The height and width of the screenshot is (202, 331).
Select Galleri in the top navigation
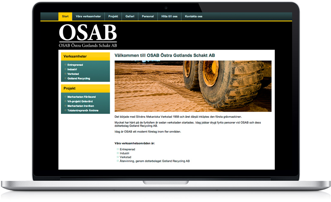[x=130, y=17]
